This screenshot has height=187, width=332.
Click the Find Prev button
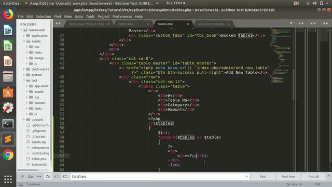tap(288, 177)
